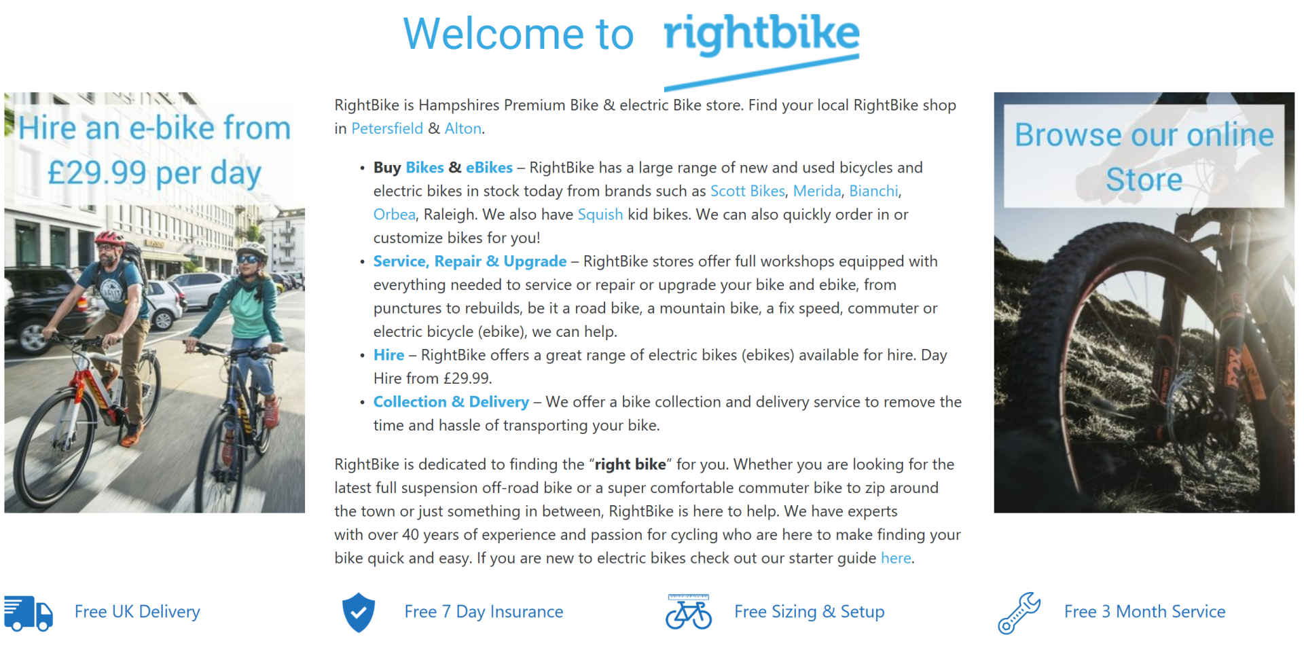The height and width of the screenshot is (658, 1304).
Task: Open the Merida brand link
Action: point(816,191)
